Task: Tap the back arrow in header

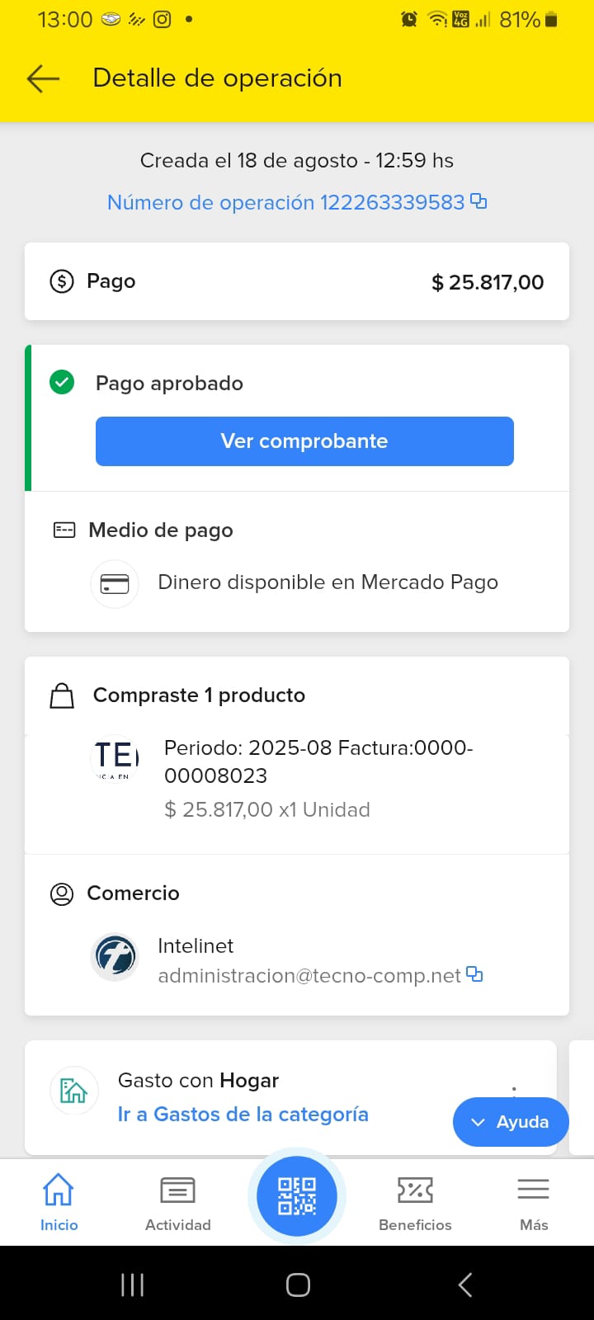Action: point(43,78)
